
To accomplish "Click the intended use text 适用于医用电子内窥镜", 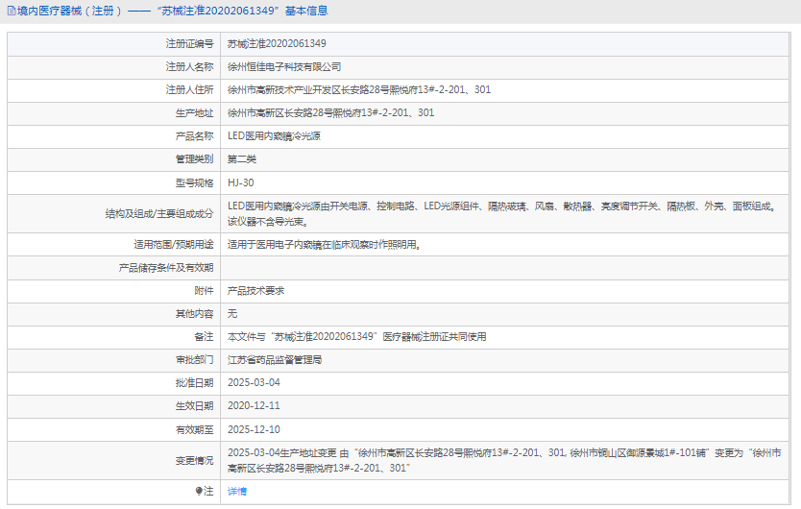I will click(325, 245).
